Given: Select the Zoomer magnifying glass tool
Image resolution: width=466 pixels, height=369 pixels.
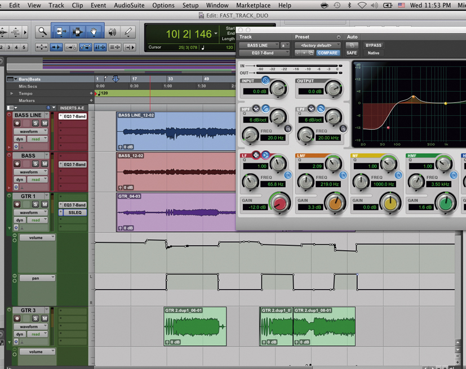Looking at the screenshot, I should click(x=42, y=31).
